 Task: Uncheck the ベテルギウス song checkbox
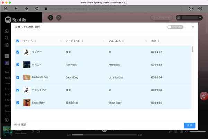click(18, 90)
